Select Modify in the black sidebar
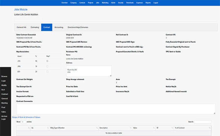The image size is (220, 136). tap(4, 85)
